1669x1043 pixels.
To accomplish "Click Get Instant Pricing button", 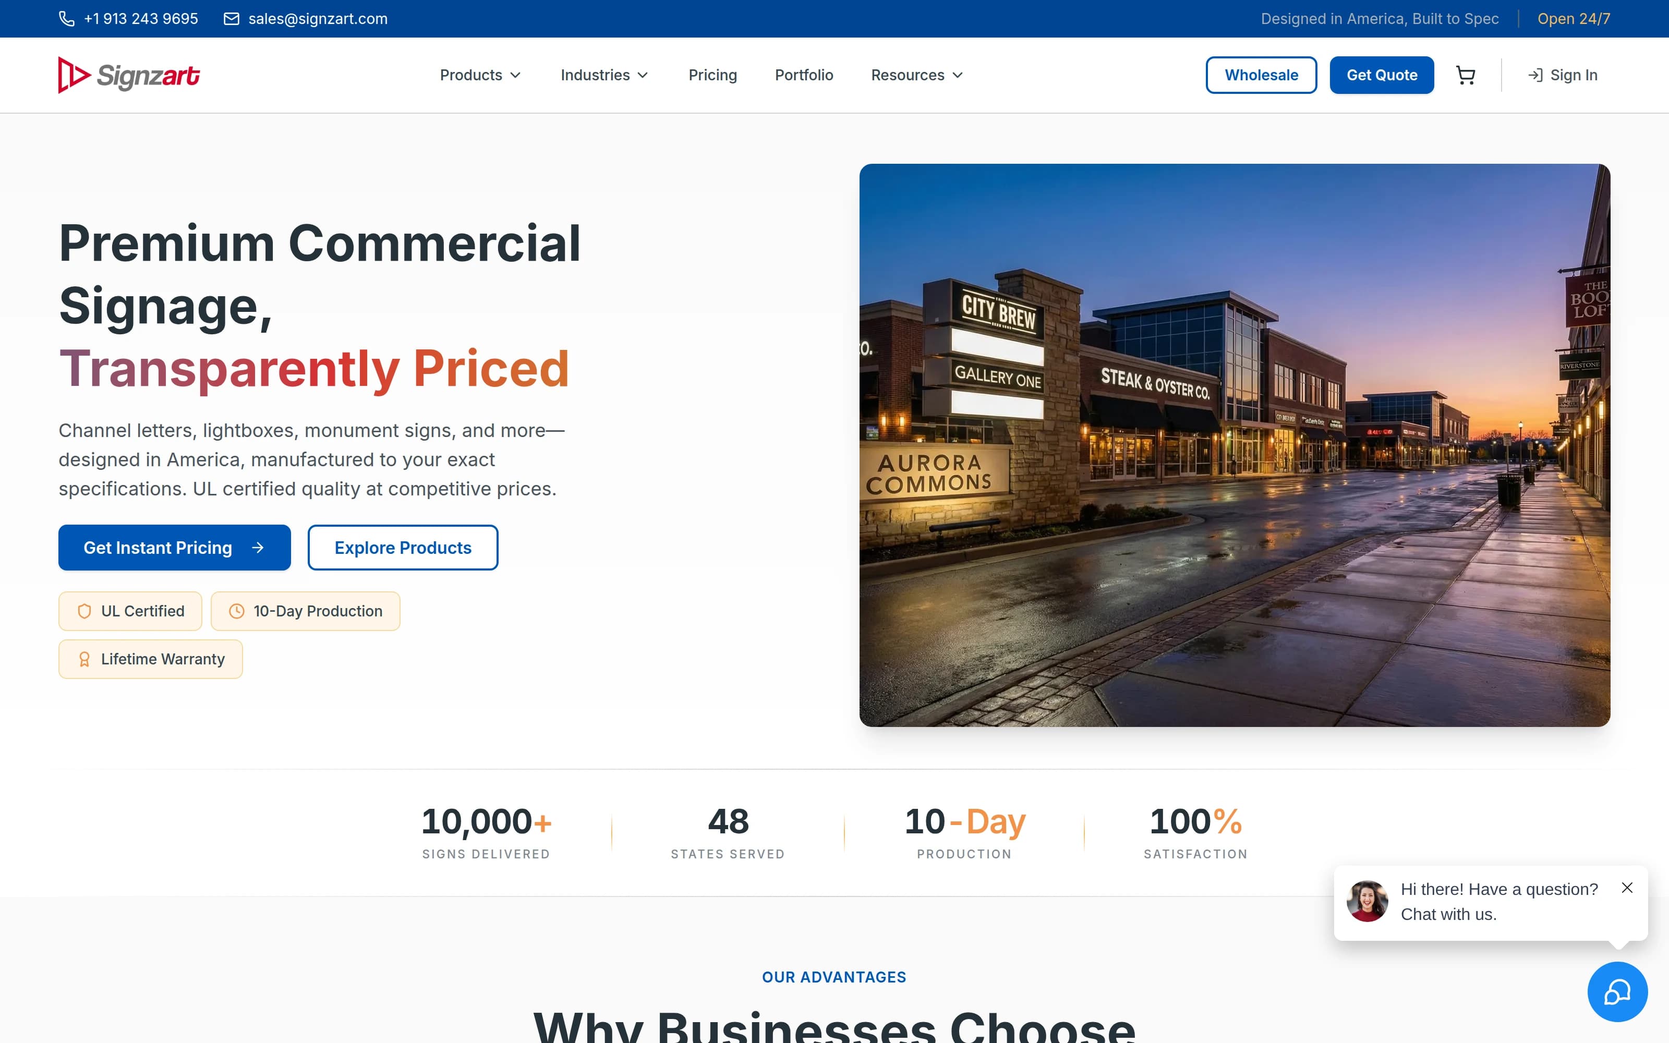I will [x=175, y=548].
